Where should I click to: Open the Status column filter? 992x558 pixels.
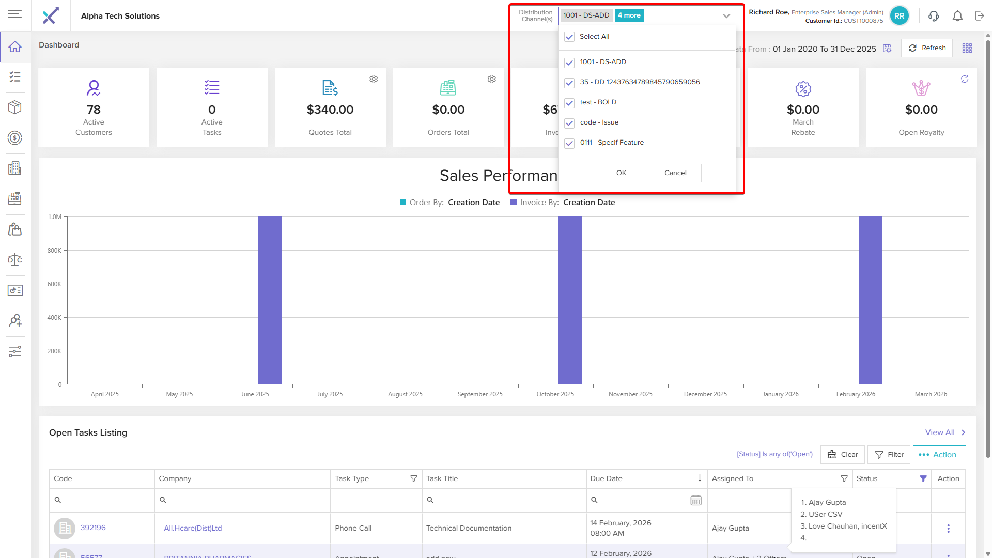pyautogui.click(x=923, y=478)
